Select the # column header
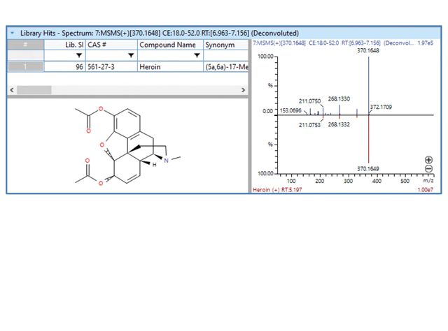The width and height of the screenshot is (448, 331). pos(25,45)
